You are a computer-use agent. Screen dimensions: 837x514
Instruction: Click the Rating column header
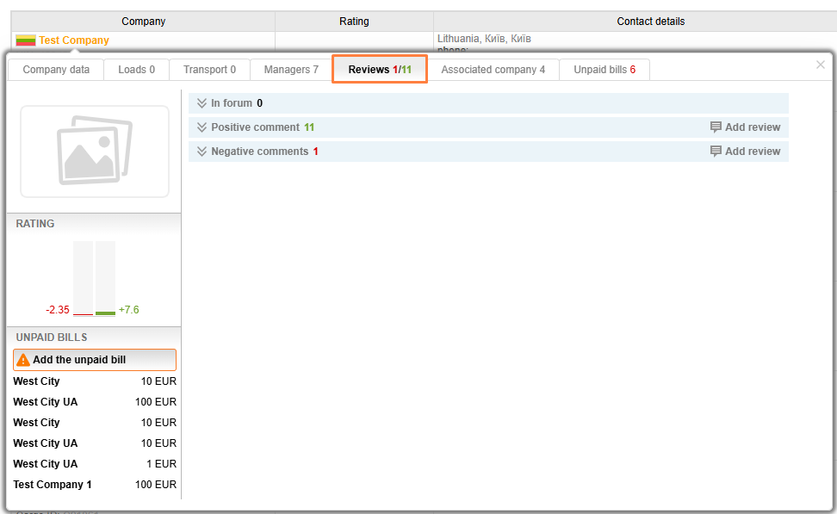(x=354, y=22)
